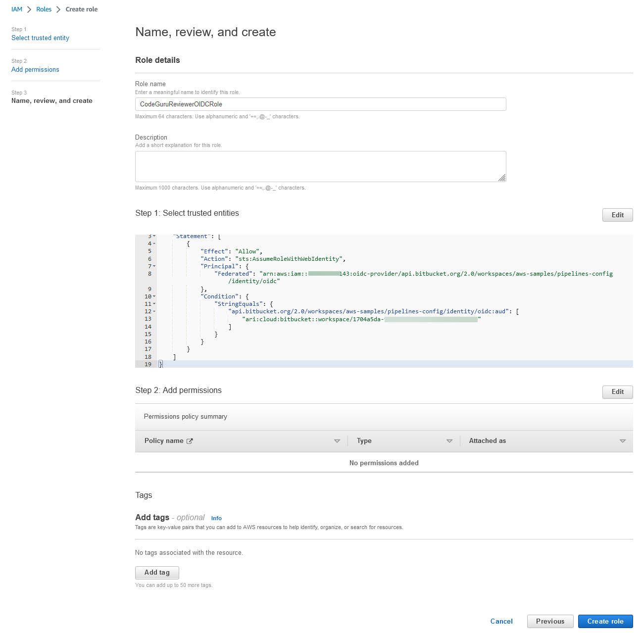This screenshot has height=633, width=642.
Task: Open Step 2 Add permissions link
Action: click(35, 70)
